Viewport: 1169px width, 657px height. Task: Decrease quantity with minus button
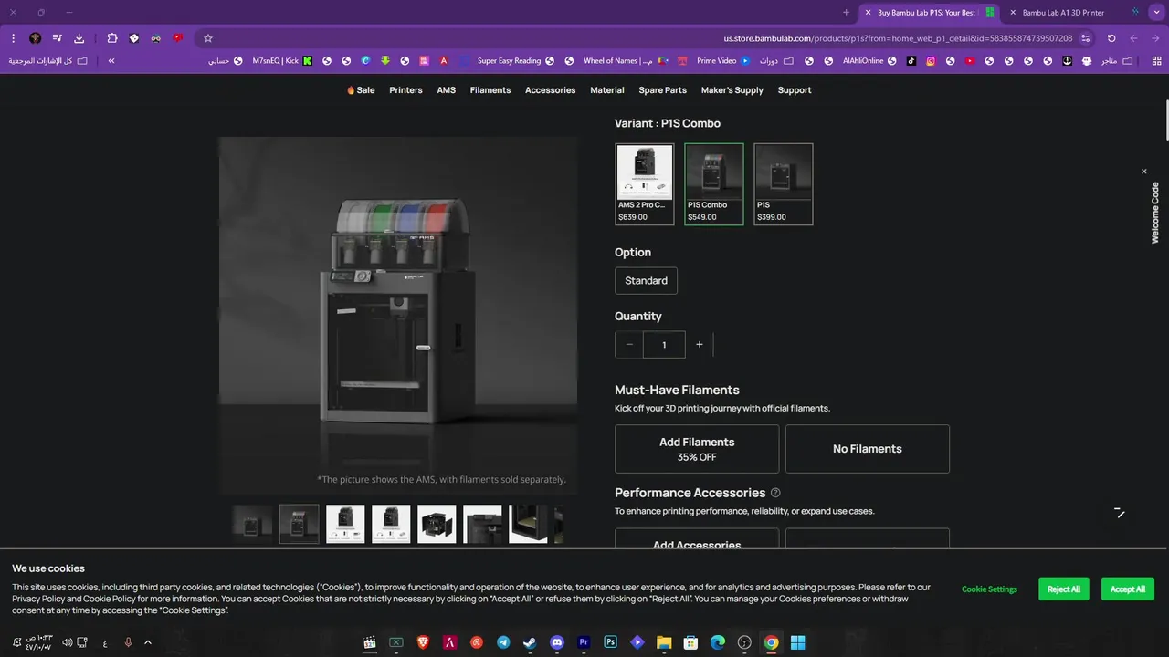[x=629, y=344]
